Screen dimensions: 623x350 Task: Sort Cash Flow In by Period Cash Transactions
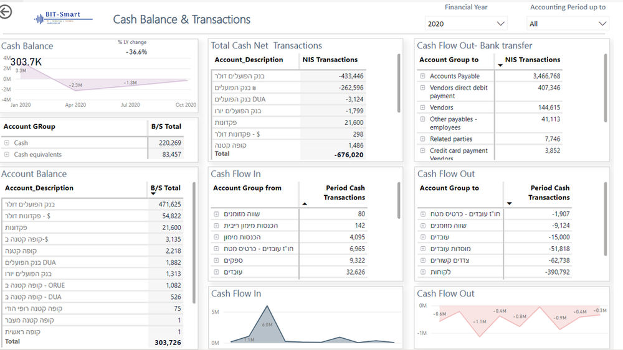click(x=344, y=193)
